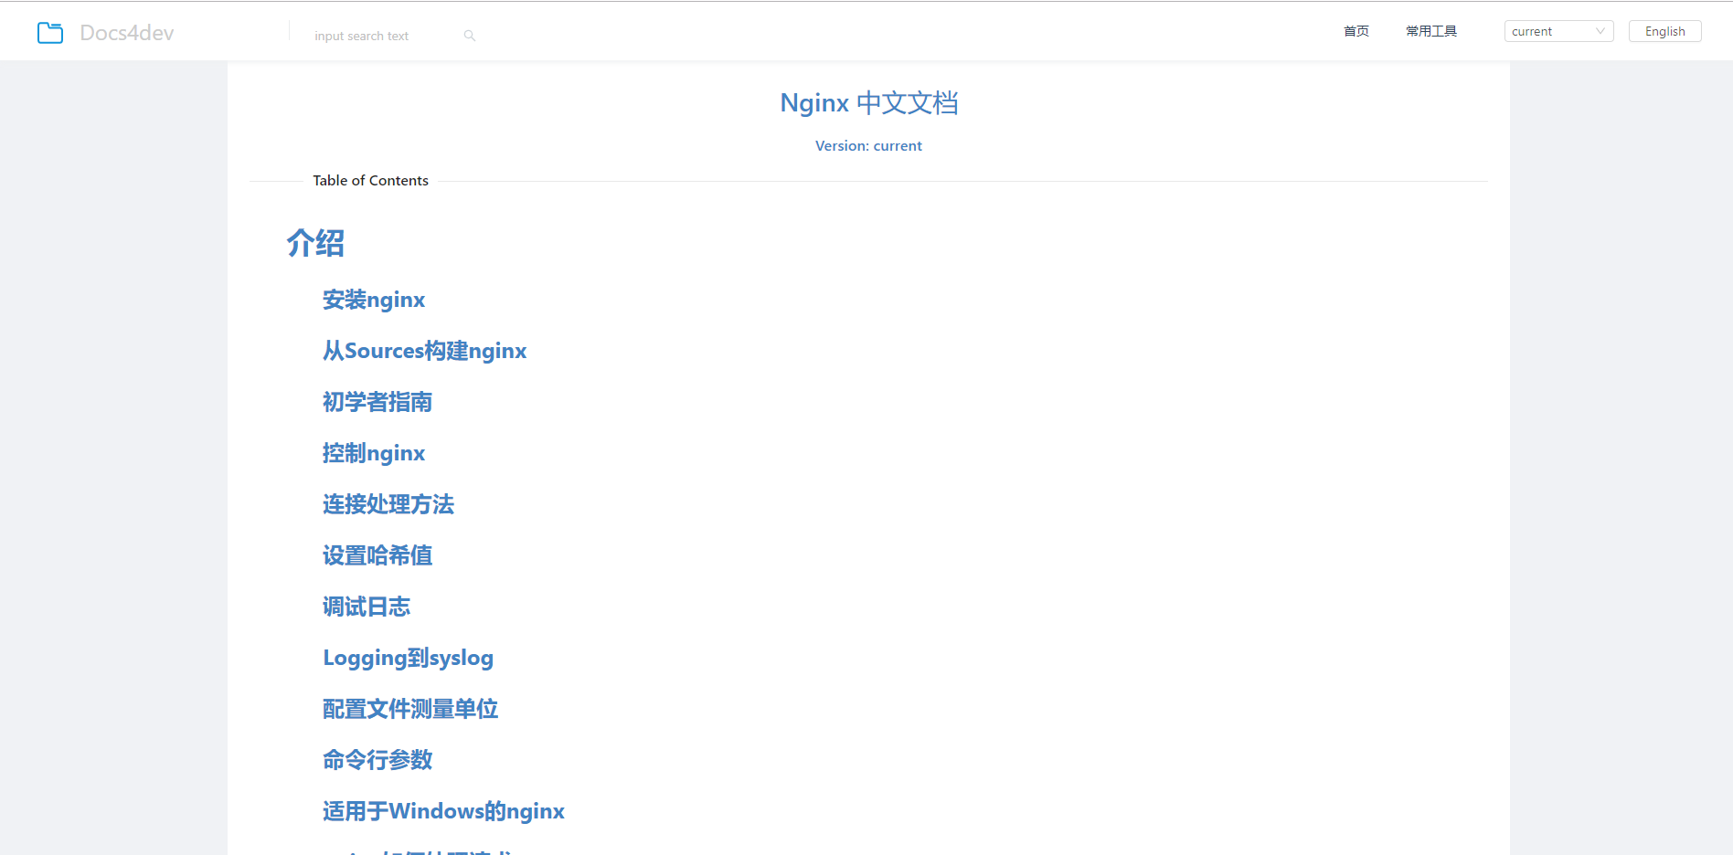Open the 连接处理方法 documentation
1733x855 pixels.
point(388,504)
